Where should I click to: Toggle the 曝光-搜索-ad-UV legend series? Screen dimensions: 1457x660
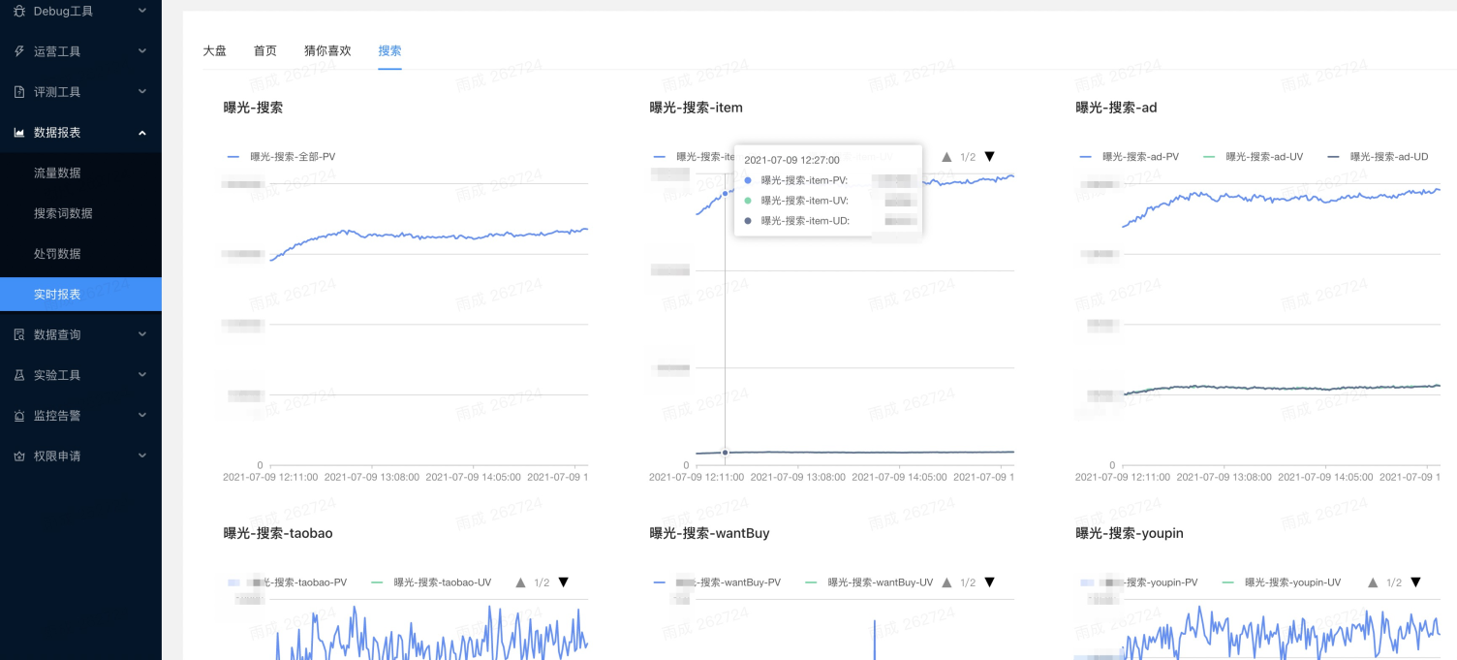1253,156
